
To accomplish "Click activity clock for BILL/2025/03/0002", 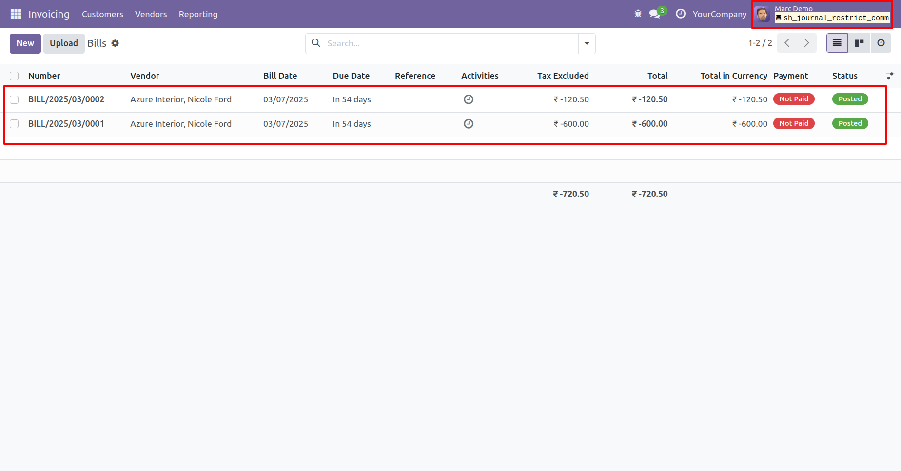I will [x=469, y=99].
